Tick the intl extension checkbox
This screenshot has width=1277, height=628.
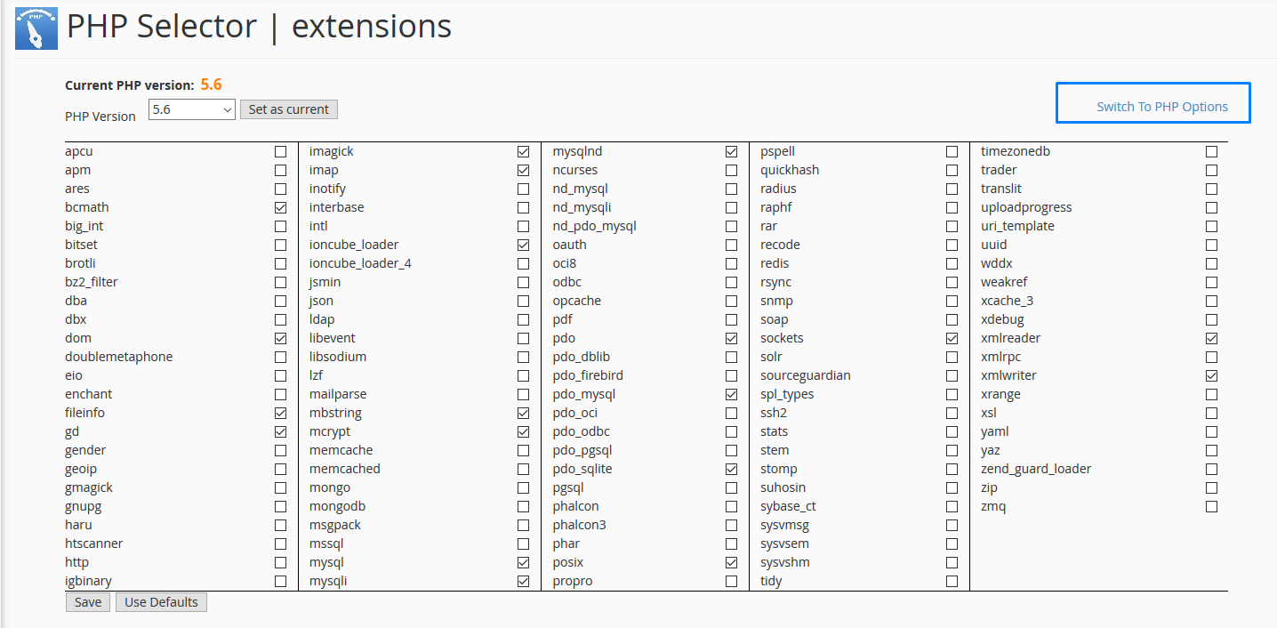523,227
